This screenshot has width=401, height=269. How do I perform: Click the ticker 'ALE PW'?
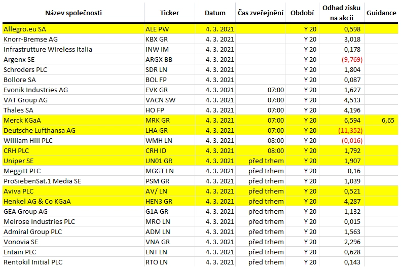click(x=157, y=29)
